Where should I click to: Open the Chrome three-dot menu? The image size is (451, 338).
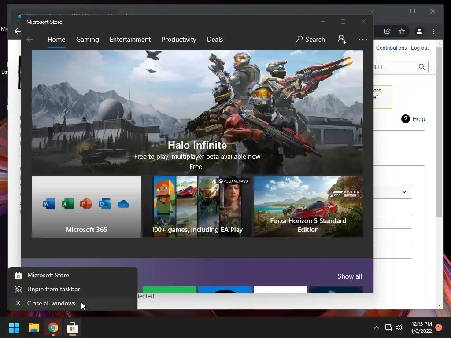pos(433,31)
